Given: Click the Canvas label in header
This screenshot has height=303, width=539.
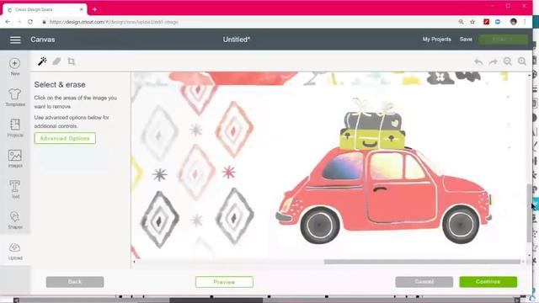Looking at the screenshot, I should tap(43, 40).
